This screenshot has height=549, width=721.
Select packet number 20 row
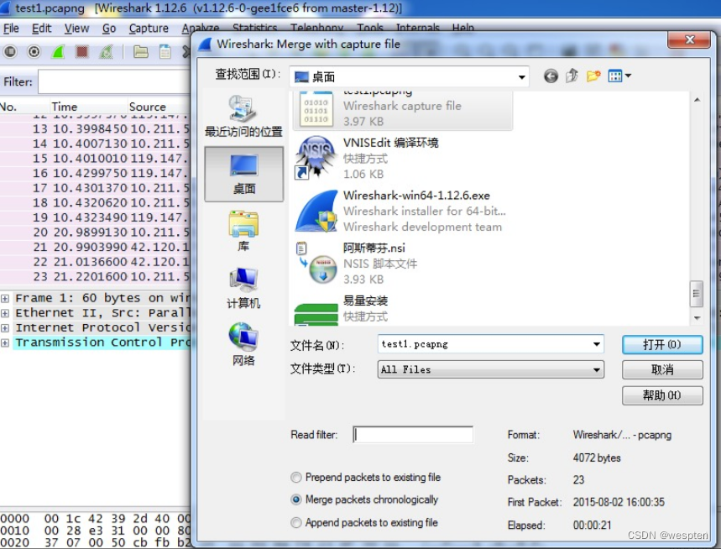click(x=96, y=233)
